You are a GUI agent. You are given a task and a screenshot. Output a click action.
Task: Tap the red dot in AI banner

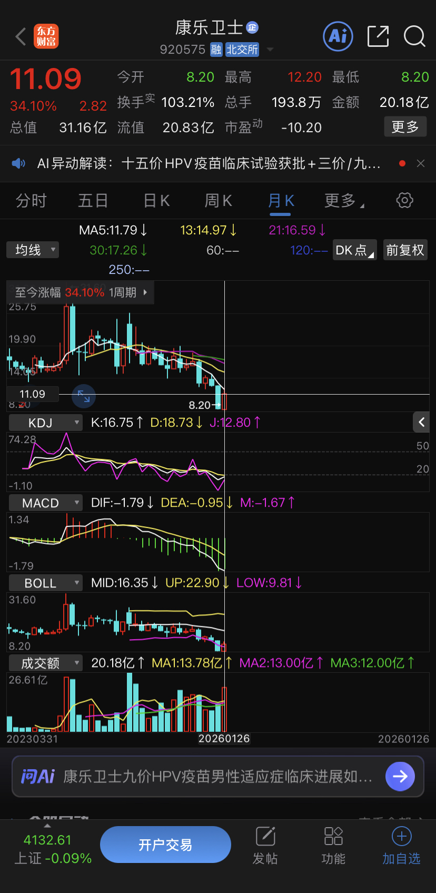[402, 163]
